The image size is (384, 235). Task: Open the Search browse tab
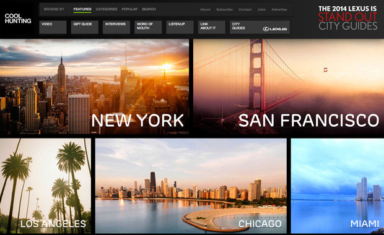(149, 9)
